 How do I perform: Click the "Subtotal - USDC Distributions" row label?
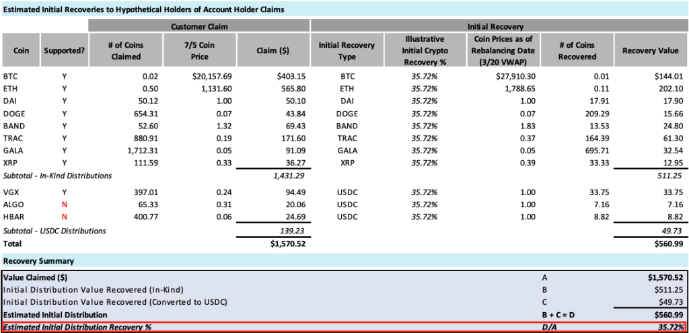coord(55,231)
